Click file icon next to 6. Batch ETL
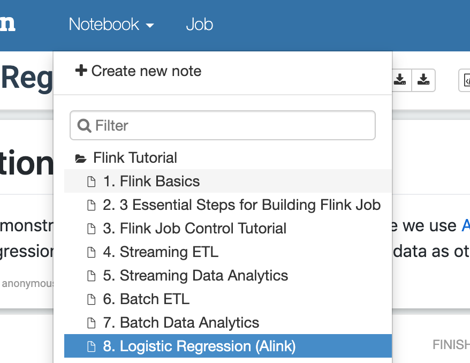Screen dimensions: 470x363 point(91,299)
